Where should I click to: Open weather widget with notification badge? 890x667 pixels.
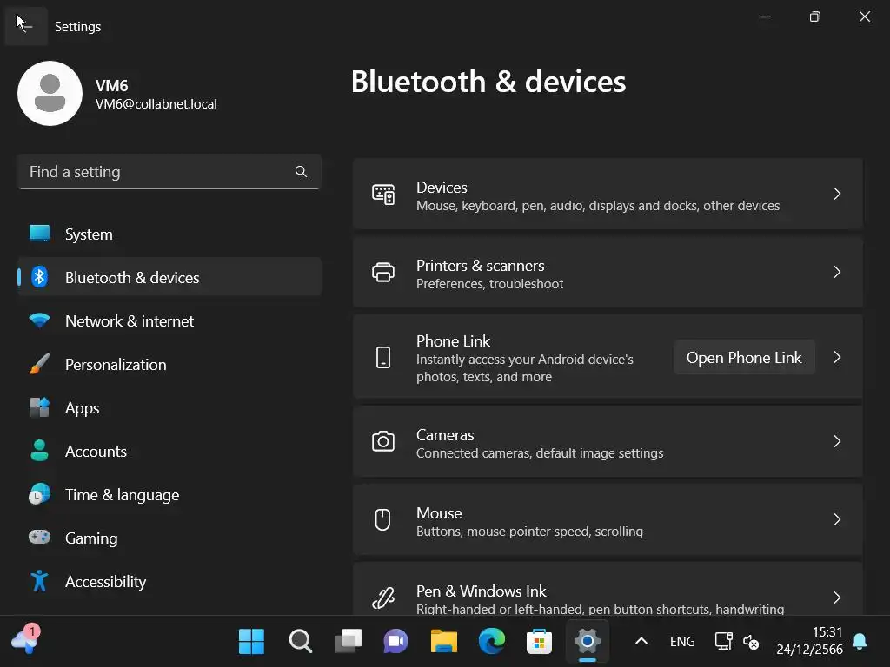pos(25,640)
